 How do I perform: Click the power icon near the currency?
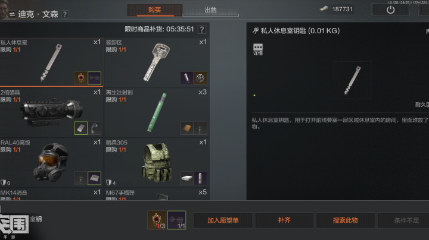click(x=390, y=10)
